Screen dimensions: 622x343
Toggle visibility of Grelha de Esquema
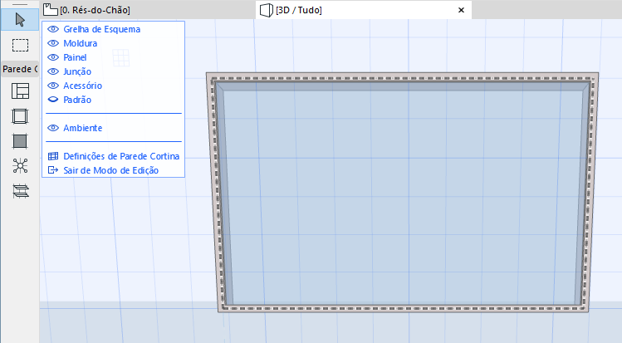tap(53, 29)
